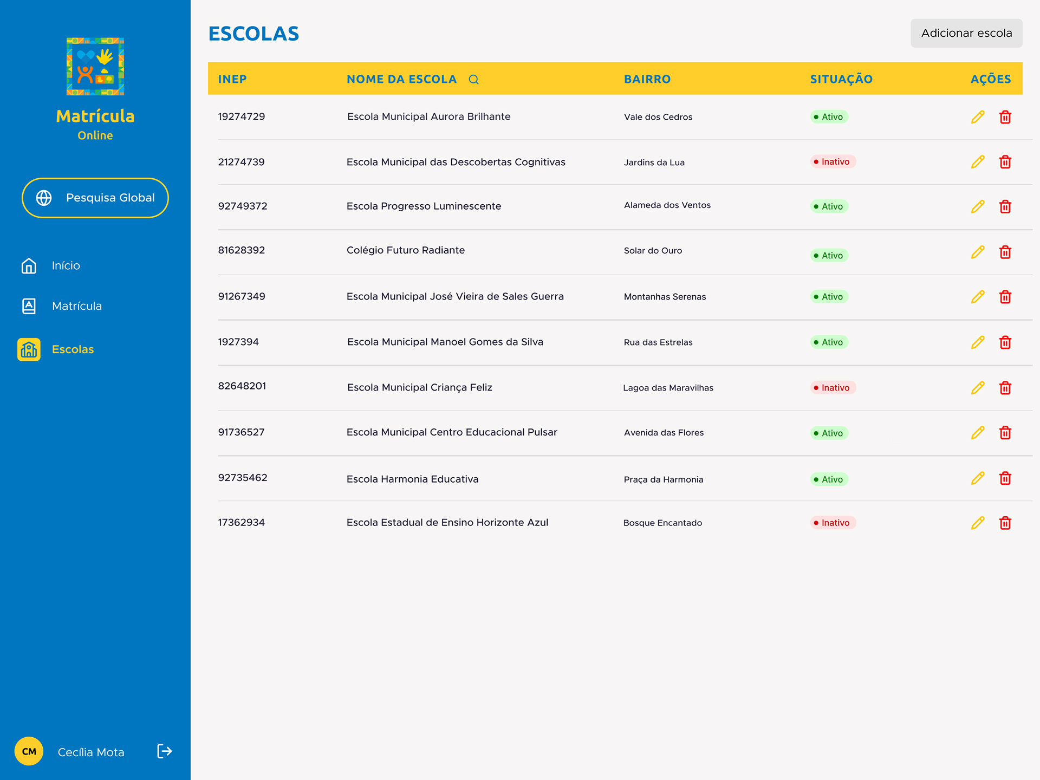
Task: Click the logout icon next to Cecília Mota
Action: 165,751
